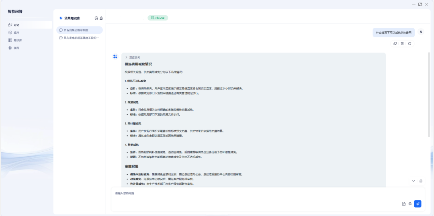434x216 pixels.
Task: Regenerate the answer with refresh icon
Action: tap(409, 43)
